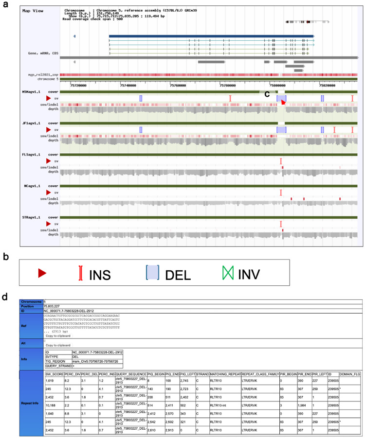
Task: Click the SW_SCORE column header
Action: (x=54, y=374)
